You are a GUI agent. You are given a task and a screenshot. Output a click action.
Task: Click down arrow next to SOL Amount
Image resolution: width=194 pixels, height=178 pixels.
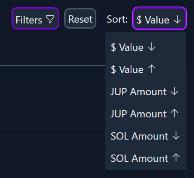(176, 136)
